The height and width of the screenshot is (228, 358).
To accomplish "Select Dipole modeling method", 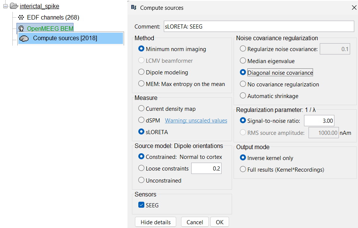I will (x=141, y=72).
